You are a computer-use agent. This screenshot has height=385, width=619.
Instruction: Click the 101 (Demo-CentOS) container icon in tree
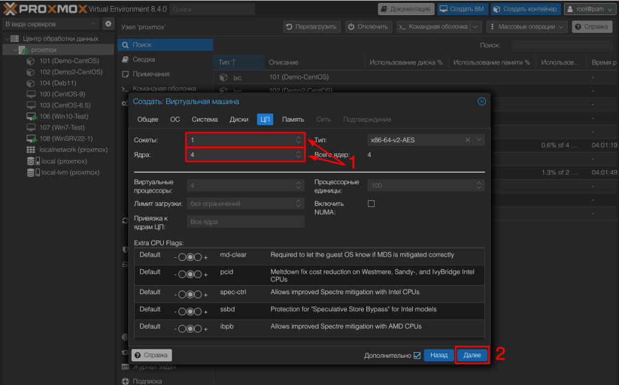tap(31, 61)
